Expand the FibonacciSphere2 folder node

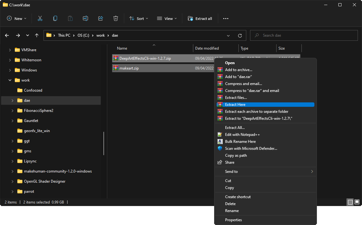pyautogui.click(x=13, y=111)
